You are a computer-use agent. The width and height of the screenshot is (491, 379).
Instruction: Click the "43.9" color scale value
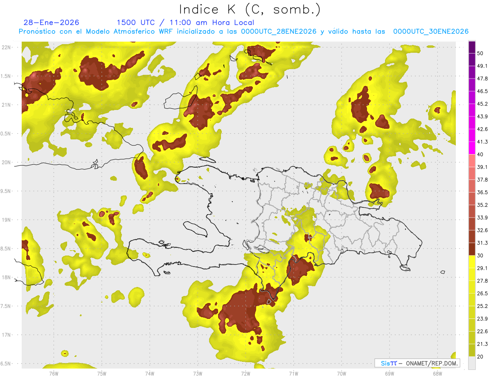[x=482, y=117]
